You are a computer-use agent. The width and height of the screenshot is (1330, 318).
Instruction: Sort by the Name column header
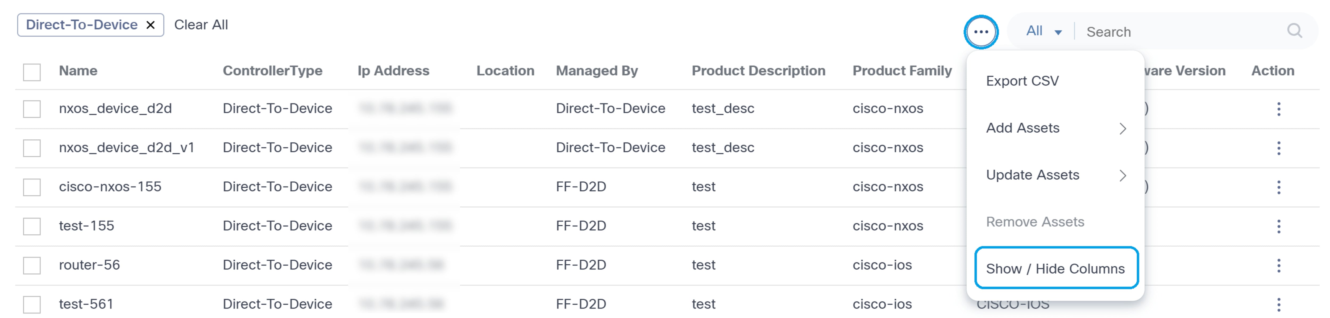pyautogui.click(x=78, y=71)
